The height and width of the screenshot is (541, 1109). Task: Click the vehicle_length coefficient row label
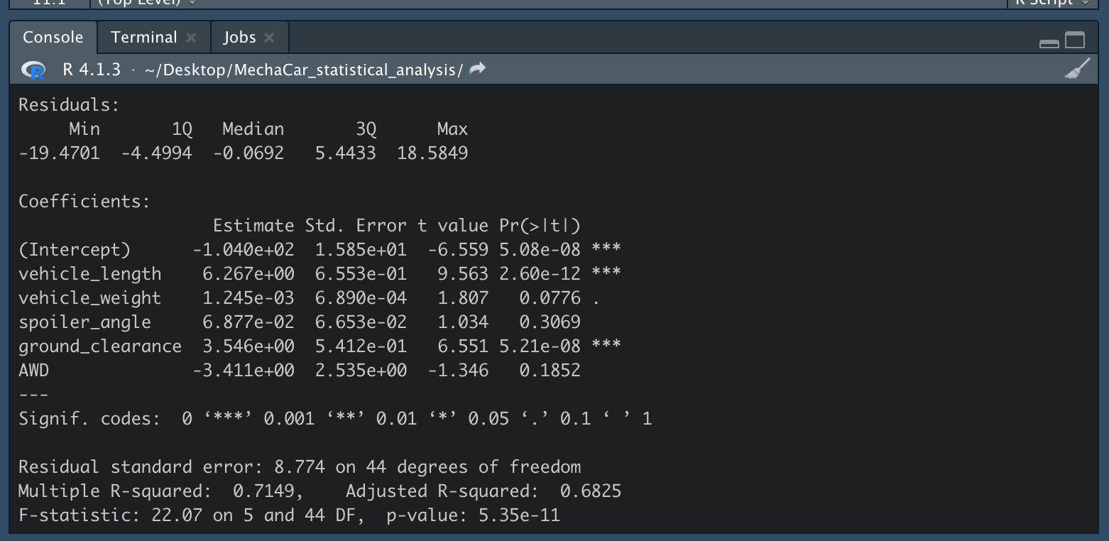click(90, 274)
